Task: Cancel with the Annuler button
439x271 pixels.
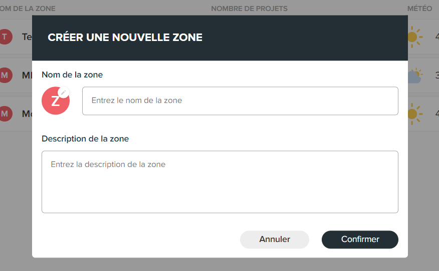Action: click(x=275, y=239)
